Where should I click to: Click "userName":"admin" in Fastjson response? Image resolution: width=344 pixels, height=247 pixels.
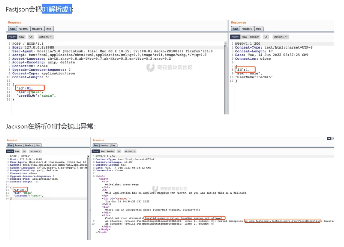point(254,77)
